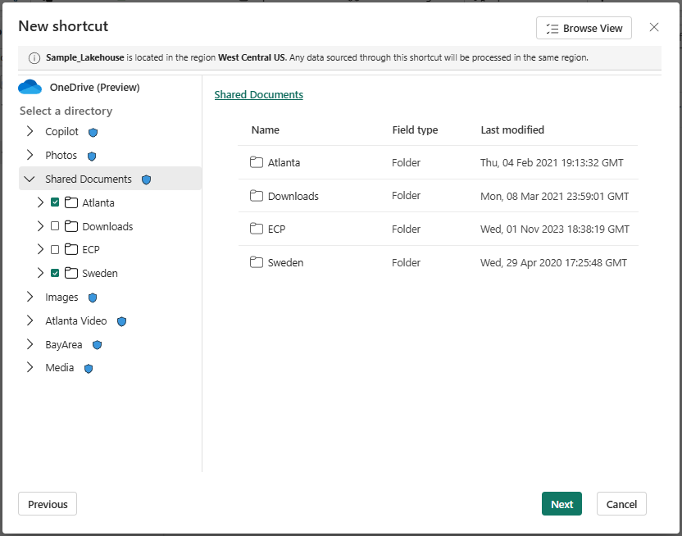The width and height of the screenshot is (682, 536).
Task: Enable the Downloads checkbox
Action: coord(55,226)
